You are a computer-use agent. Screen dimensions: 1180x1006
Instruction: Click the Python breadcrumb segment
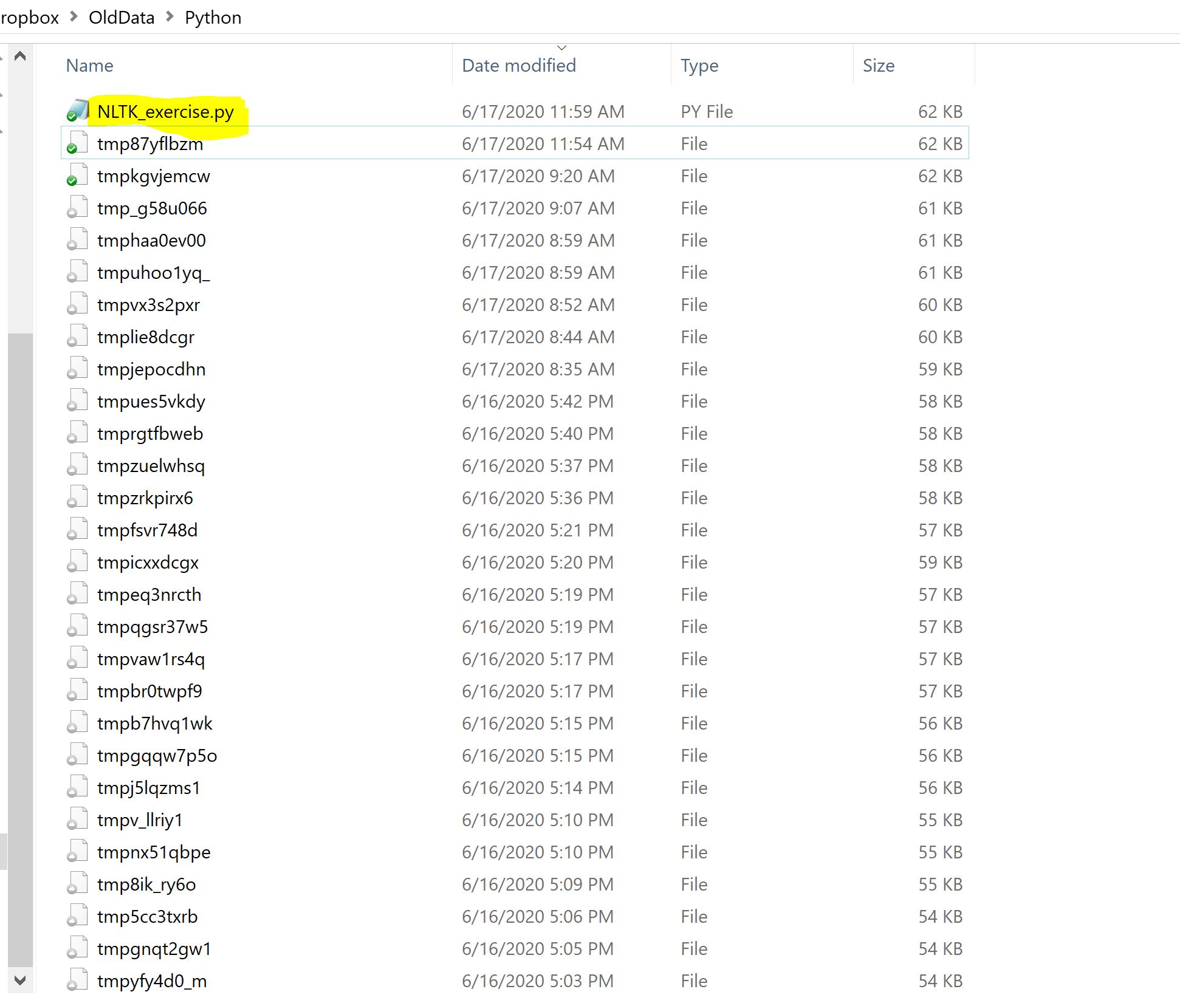click(x=213, y=18)
